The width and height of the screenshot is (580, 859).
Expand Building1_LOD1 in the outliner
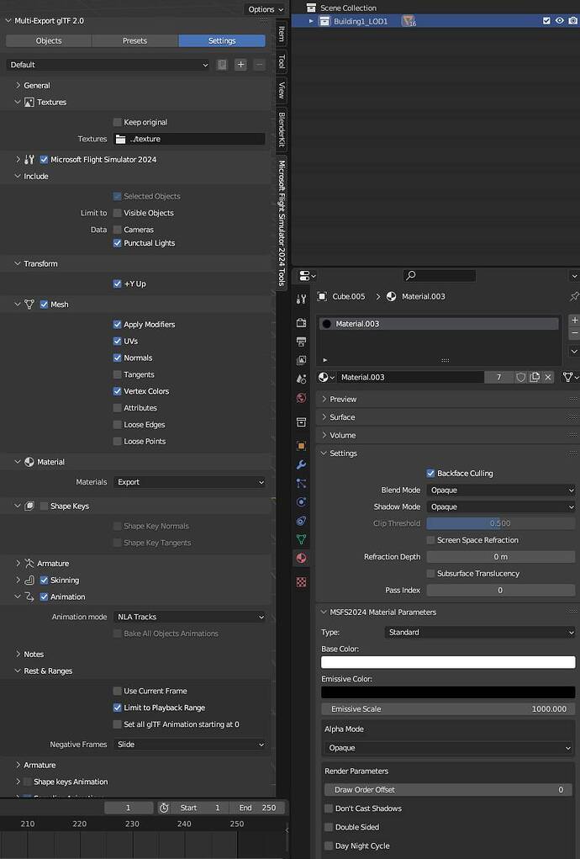click(311, 21)
